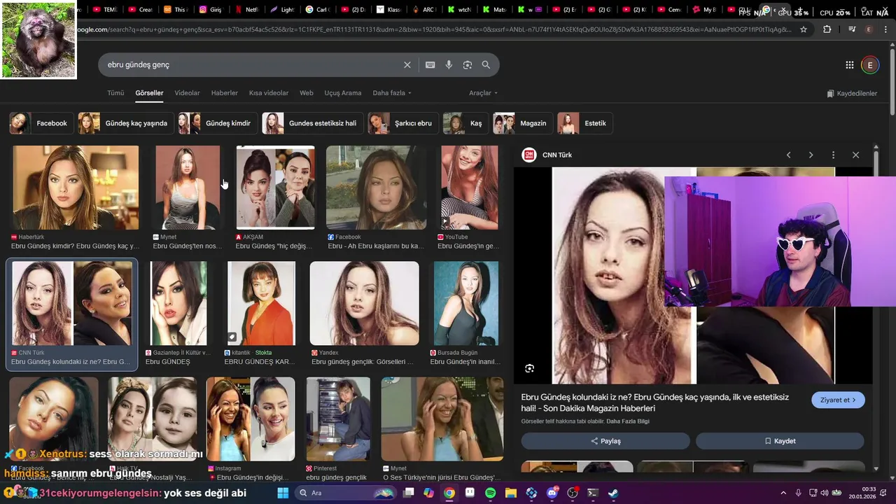Open the taskbar Ara search box
Screen dimensions: 896x504
(x=345, y=493)
